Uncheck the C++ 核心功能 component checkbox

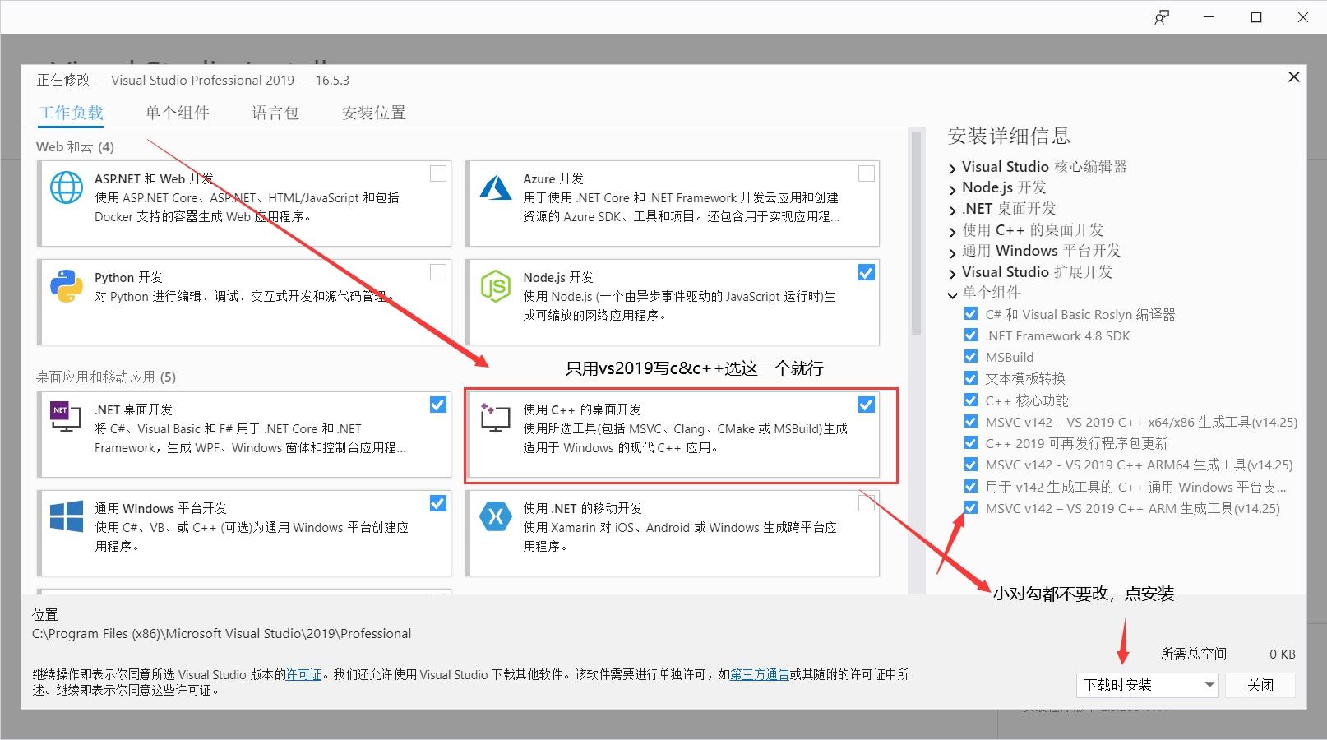(x=971, y=400)
